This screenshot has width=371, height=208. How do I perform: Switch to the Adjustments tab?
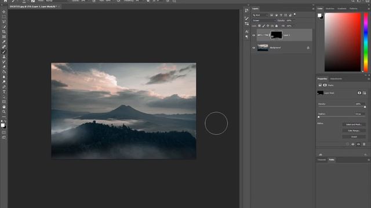[336, 79]
